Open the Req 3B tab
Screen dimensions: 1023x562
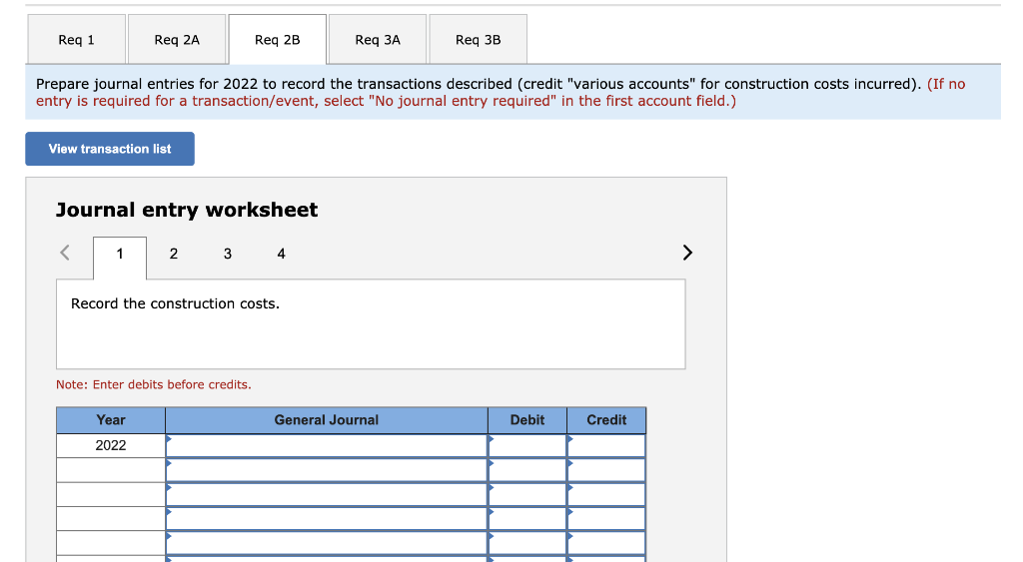[x=479, y=40]
